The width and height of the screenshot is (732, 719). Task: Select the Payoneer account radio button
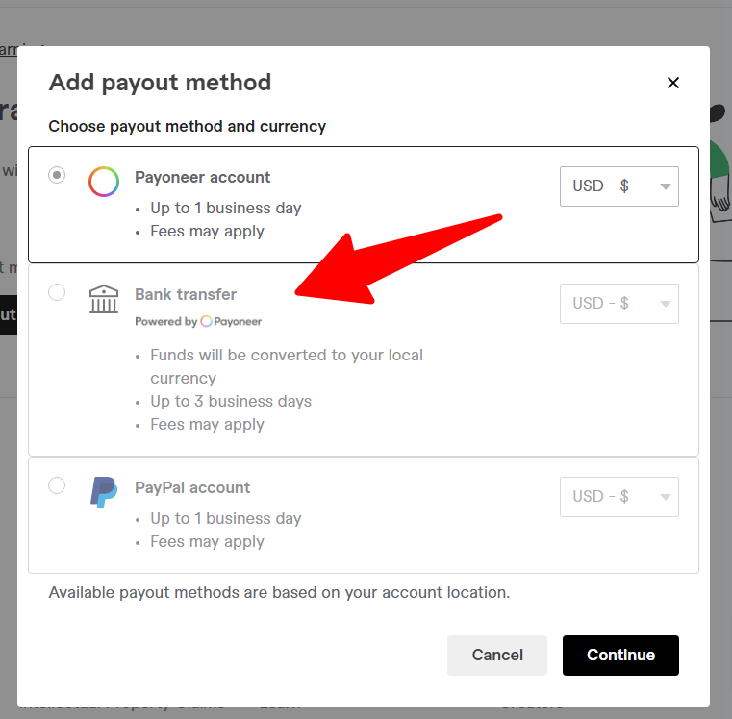pyautogui.click(x=57, y=176)
